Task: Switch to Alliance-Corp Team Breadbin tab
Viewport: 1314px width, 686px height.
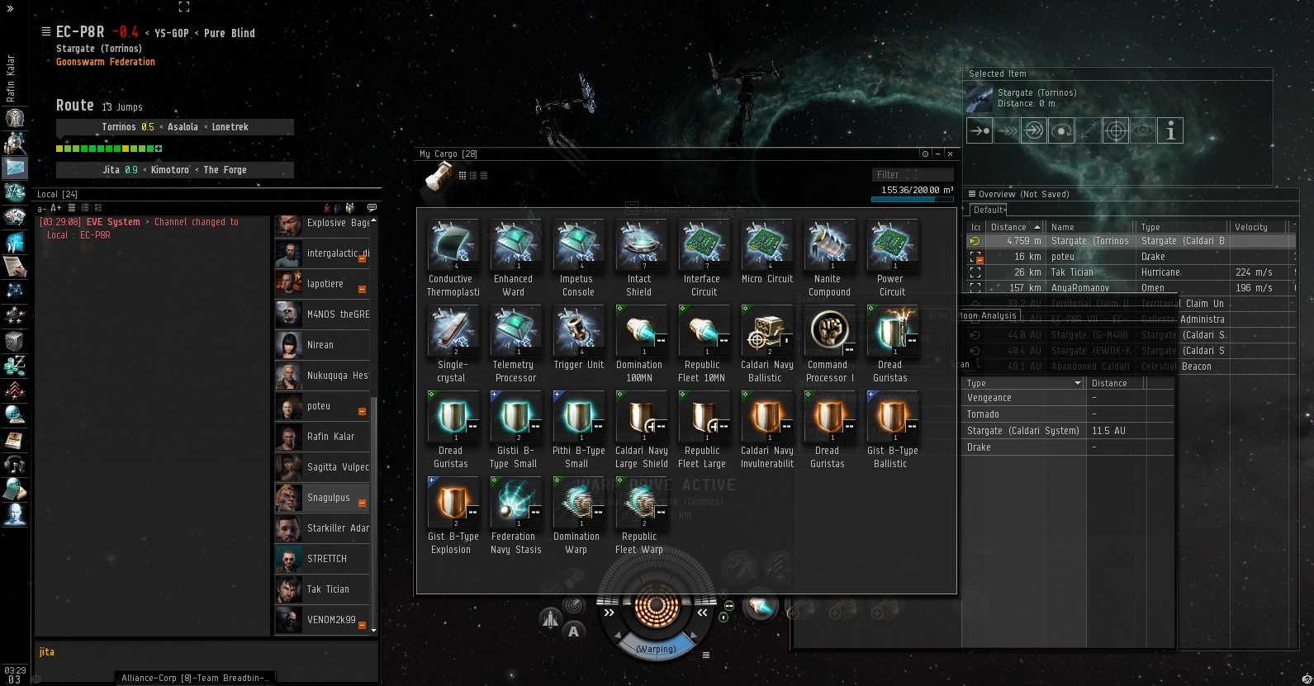Action: [x=195, y=678]
